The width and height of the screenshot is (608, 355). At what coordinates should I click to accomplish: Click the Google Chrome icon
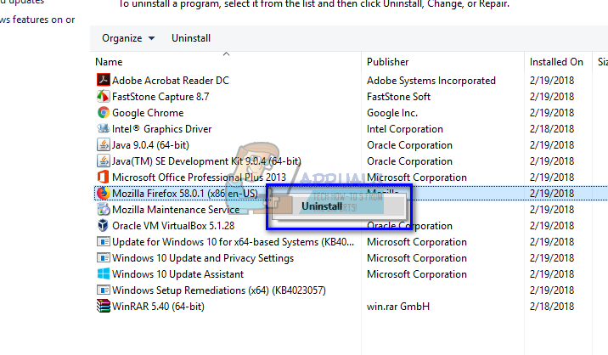tap(103, 112)
